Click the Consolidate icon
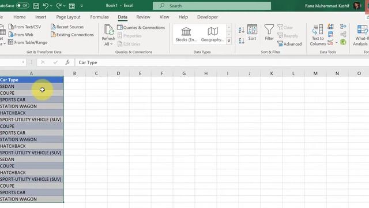The image size is (369, 208). (343, 27)
